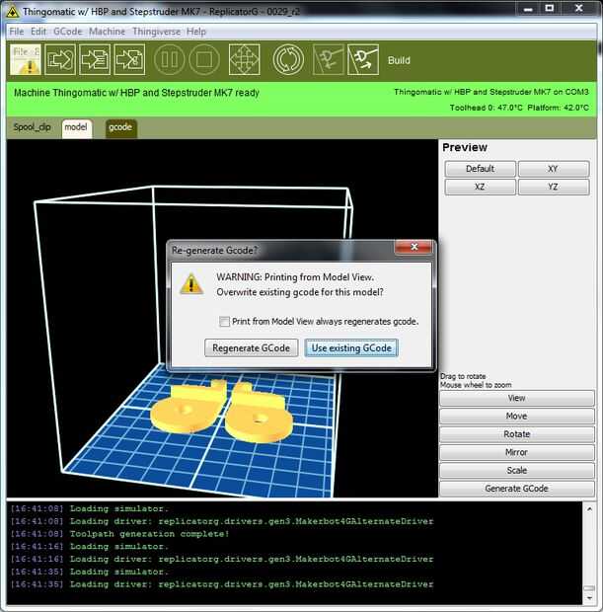Choose Use existing GCode
Viewport: 603px width, 612px height.
[351, 347]
